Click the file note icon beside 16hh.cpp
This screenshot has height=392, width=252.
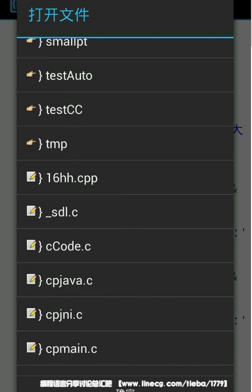[x=31, y=177]
